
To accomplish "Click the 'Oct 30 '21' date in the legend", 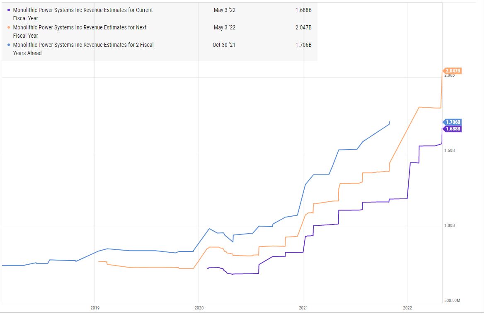I will pos(224,45).
